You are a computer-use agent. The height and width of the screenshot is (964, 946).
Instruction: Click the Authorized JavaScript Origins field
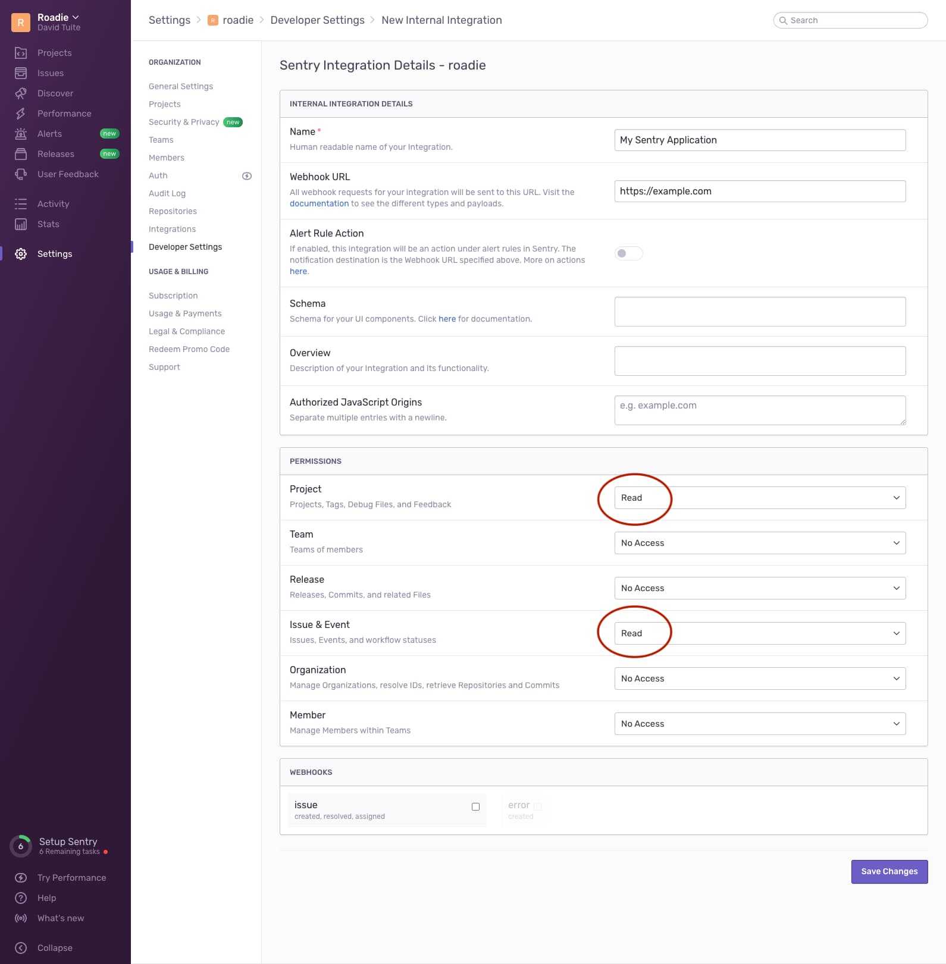tap(760, 410)
